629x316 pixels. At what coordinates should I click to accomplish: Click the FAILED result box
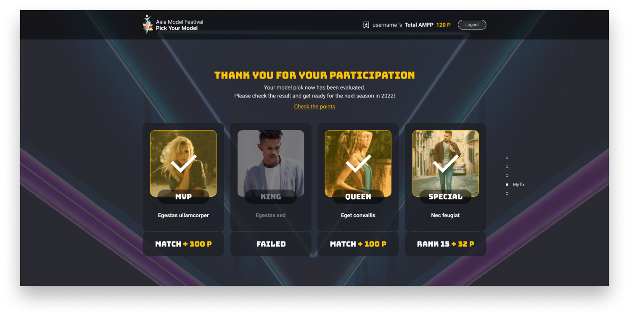(x=271, y=244)
